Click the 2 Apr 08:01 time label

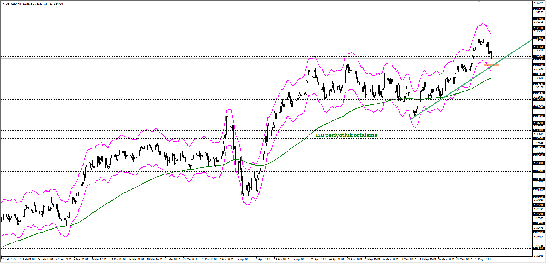227,259
